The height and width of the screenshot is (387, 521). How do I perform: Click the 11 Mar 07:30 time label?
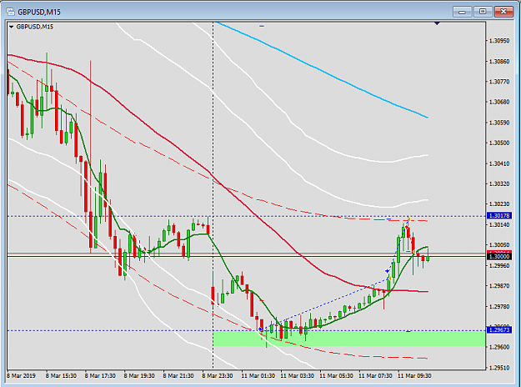click(375, 375)
